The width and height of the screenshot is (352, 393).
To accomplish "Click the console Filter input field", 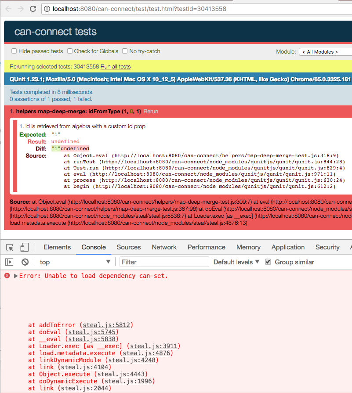I will click(x=164, y=262).
